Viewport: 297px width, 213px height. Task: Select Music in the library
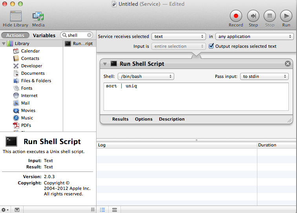pyautogui.click(x=27, y=118)
